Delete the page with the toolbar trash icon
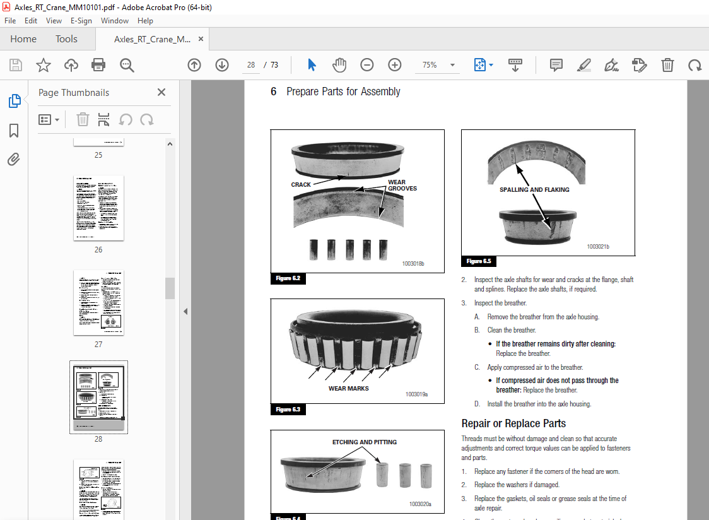 click(667, 65)
